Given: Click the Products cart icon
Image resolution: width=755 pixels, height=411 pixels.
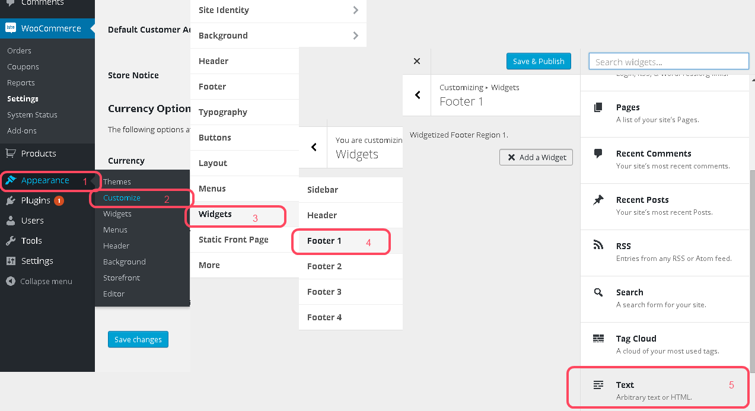Looking at the screenshot, I should 11,153.
